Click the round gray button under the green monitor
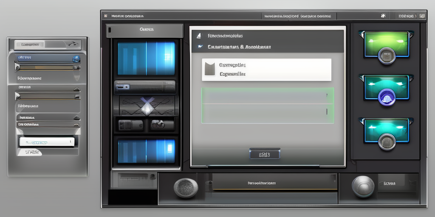 pos(387,56)
